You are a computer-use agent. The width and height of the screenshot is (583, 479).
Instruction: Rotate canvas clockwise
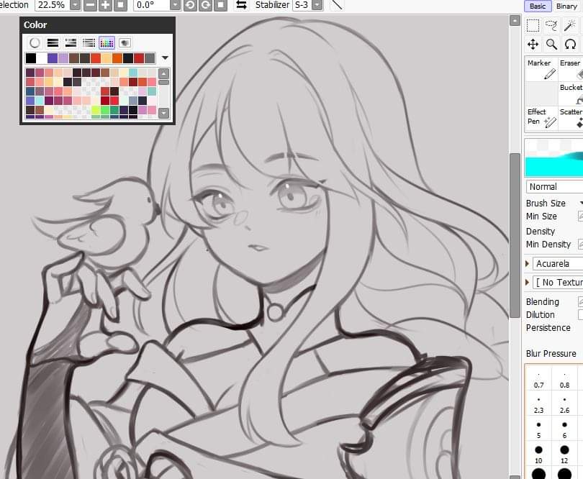click(x=205, y=5)
